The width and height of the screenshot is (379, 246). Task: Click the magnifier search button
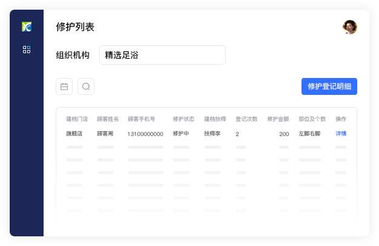(x=86, y=86)
